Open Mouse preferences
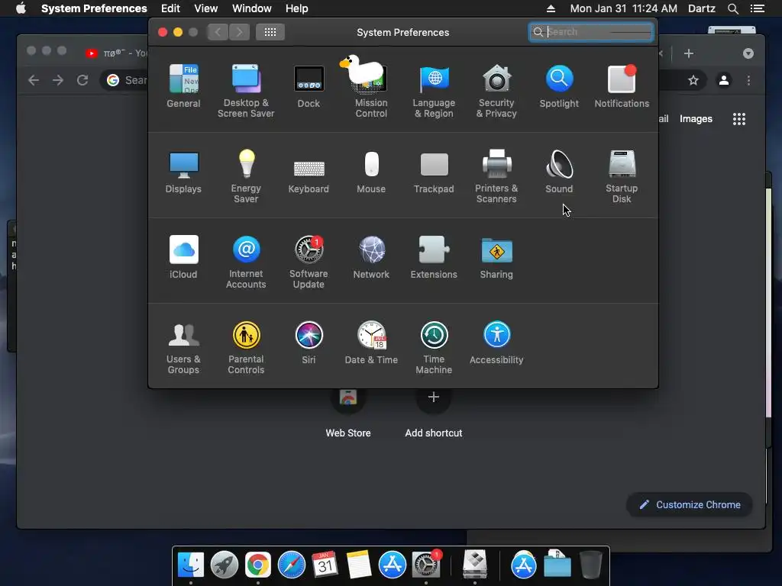Image resolution: width=782 pixels, height=586 pixels. tap(371, 172)
